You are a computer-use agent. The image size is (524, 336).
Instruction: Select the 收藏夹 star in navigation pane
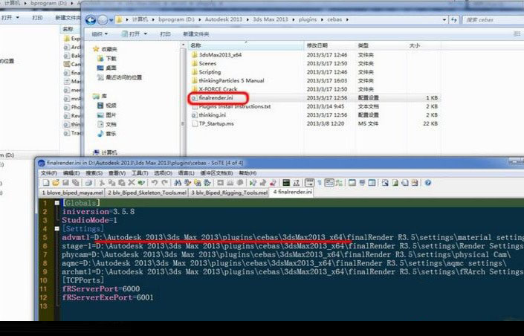(96, 49)
